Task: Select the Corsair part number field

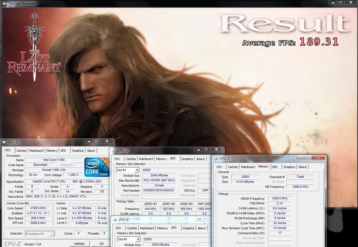Action: (x=159, y=191)
